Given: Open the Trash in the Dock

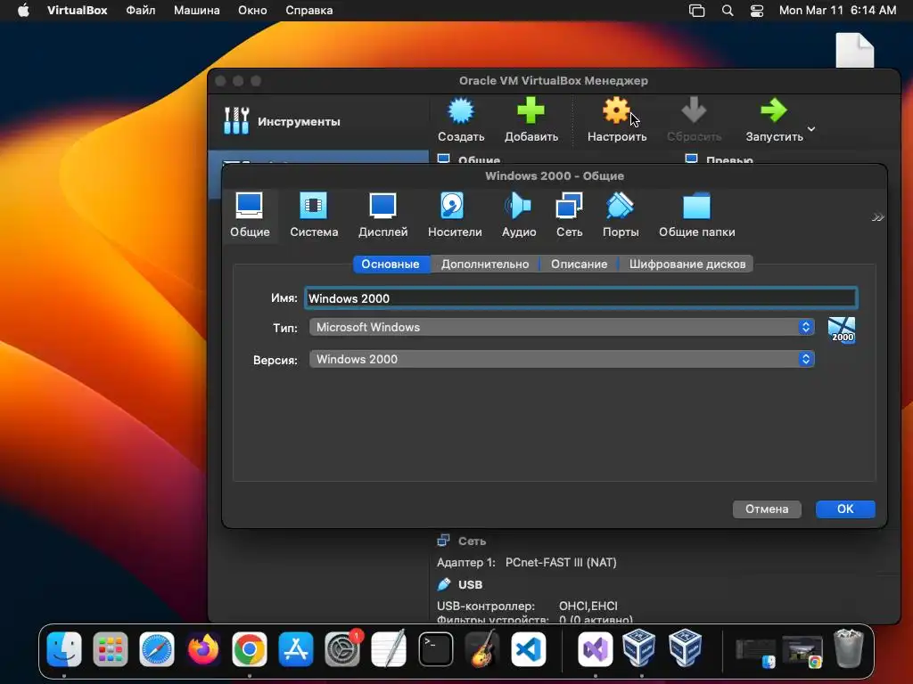Looking at the screenshot, I should click(x=849, y=648).
